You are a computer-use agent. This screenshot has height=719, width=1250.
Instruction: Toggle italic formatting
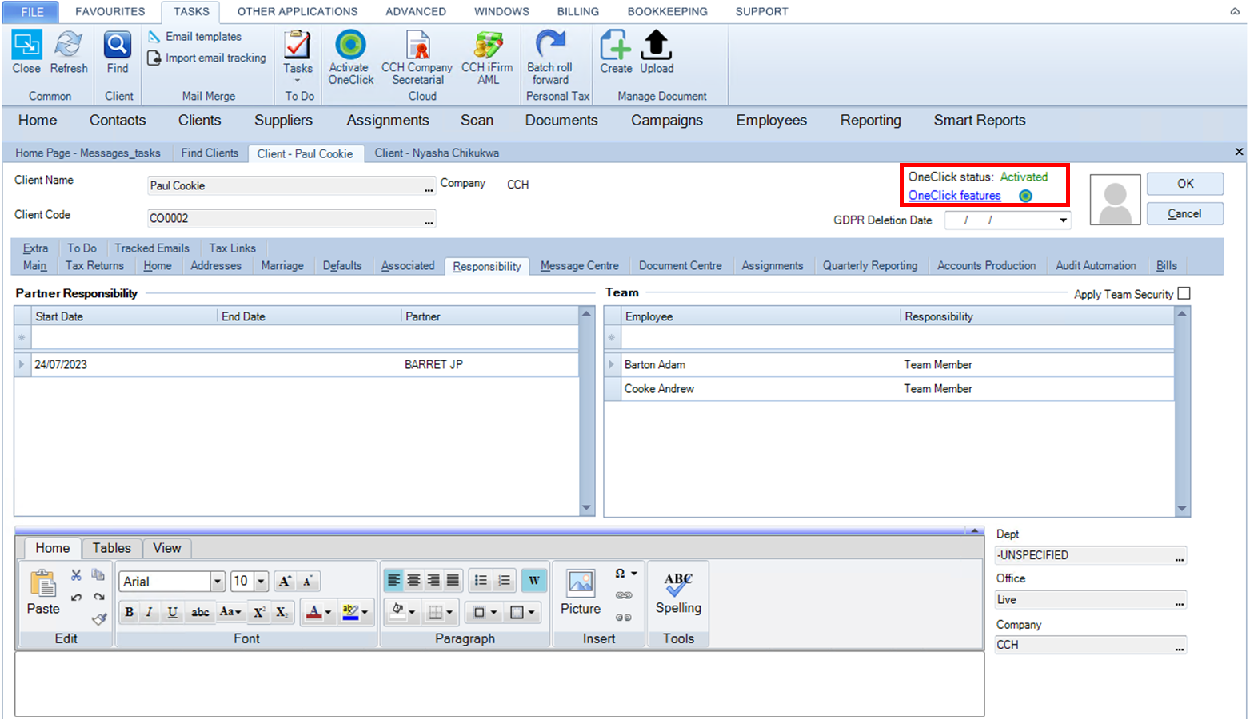point(150,612)
